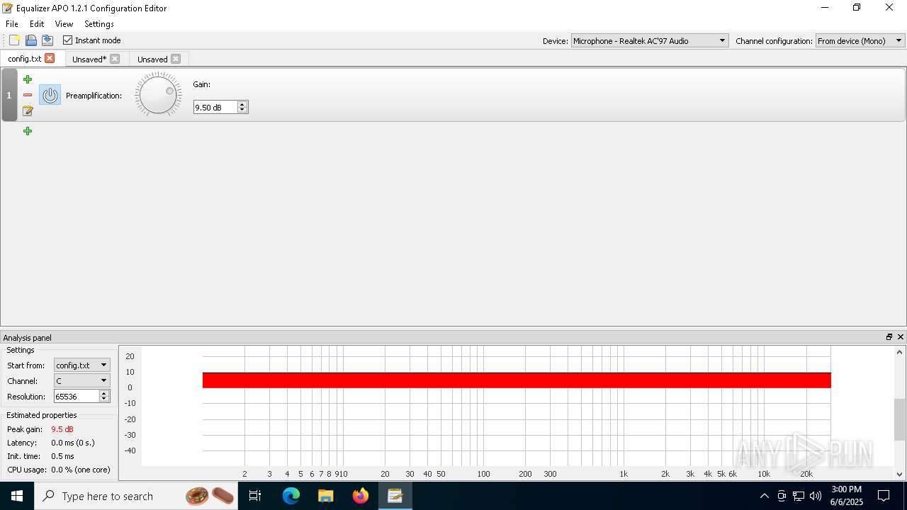Click the graph scrollbar up arrow
Image resolution: width=907 pixels, height=510 pixels.
pyautogui.click(x=900, y=351)
